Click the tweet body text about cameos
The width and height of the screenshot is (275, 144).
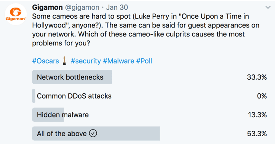click(146, 30)
